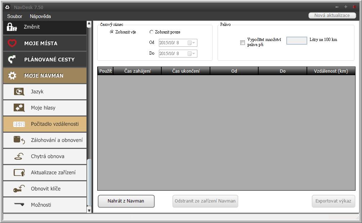Click Odstranit ze zařízení Navman button

coord(205,201)
